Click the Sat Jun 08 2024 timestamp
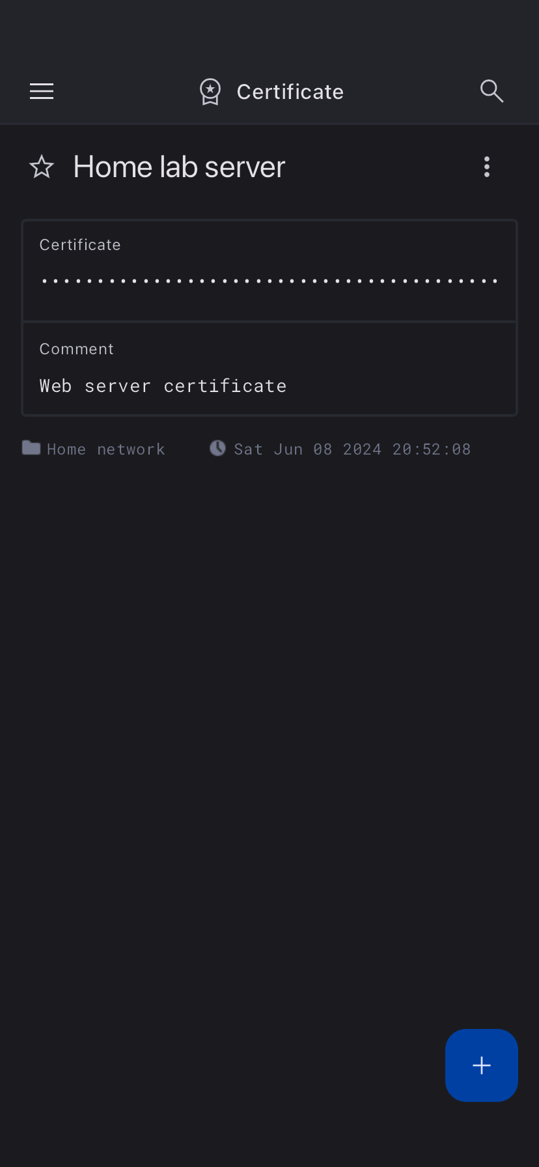 click(x=352, y=449)
